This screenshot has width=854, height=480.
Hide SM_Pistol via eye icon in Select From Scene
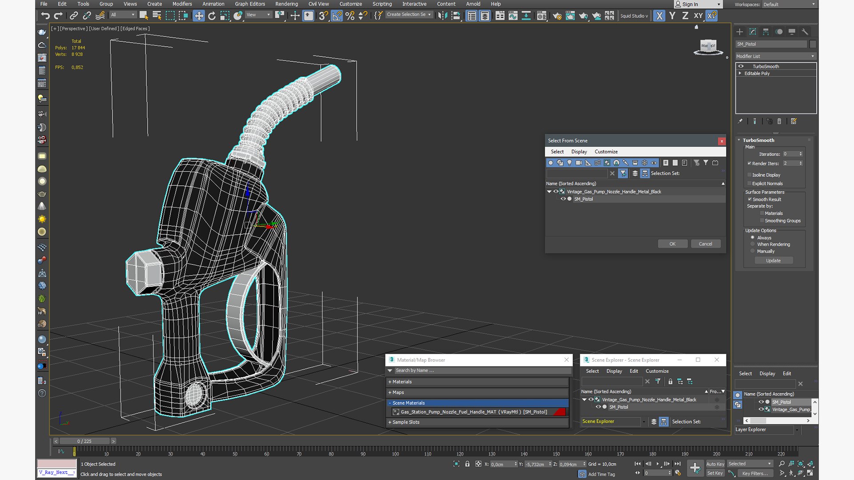coord(563,199)
